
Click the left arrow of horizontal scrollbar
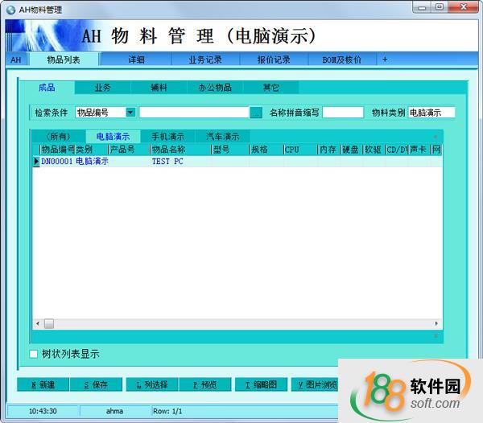[36, 323]
